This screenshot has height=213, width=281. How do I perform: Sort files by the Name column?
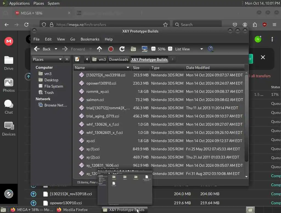[102, 68]
